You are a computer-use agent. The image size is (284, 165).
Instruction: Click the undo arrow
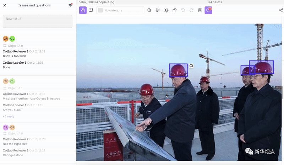(183, 10)
